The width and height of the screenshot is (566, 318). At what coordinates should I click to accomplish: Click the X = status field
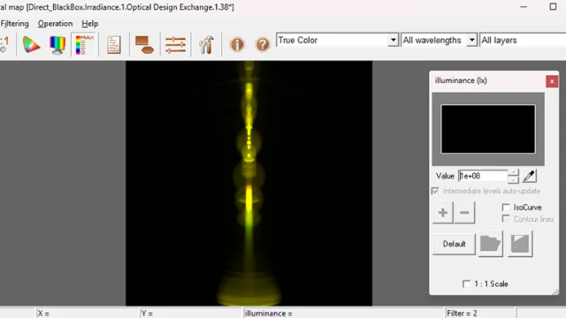[87, 314]
